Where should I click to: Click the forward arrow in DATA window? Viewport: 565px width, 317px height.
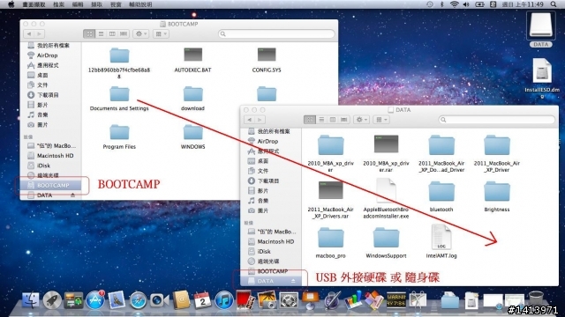pyautogui.click(x=260, y=120)
